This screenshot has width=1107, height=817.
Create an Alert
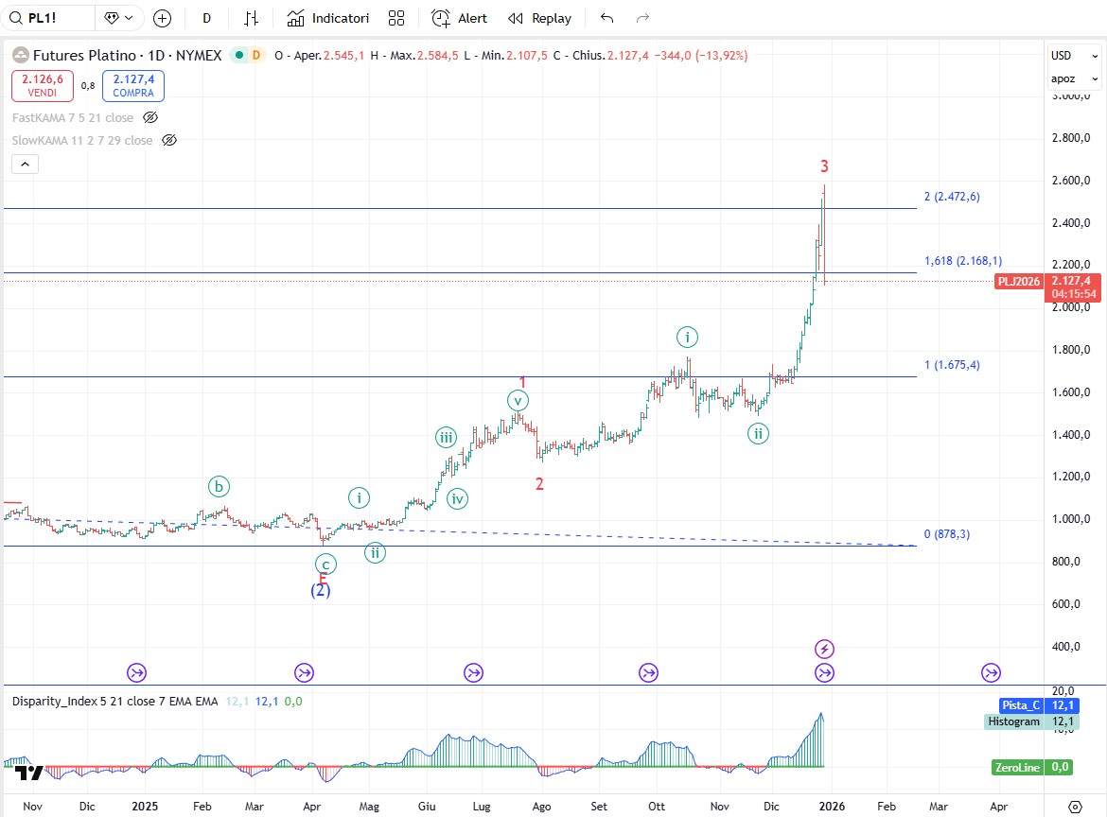click(460, 18)
